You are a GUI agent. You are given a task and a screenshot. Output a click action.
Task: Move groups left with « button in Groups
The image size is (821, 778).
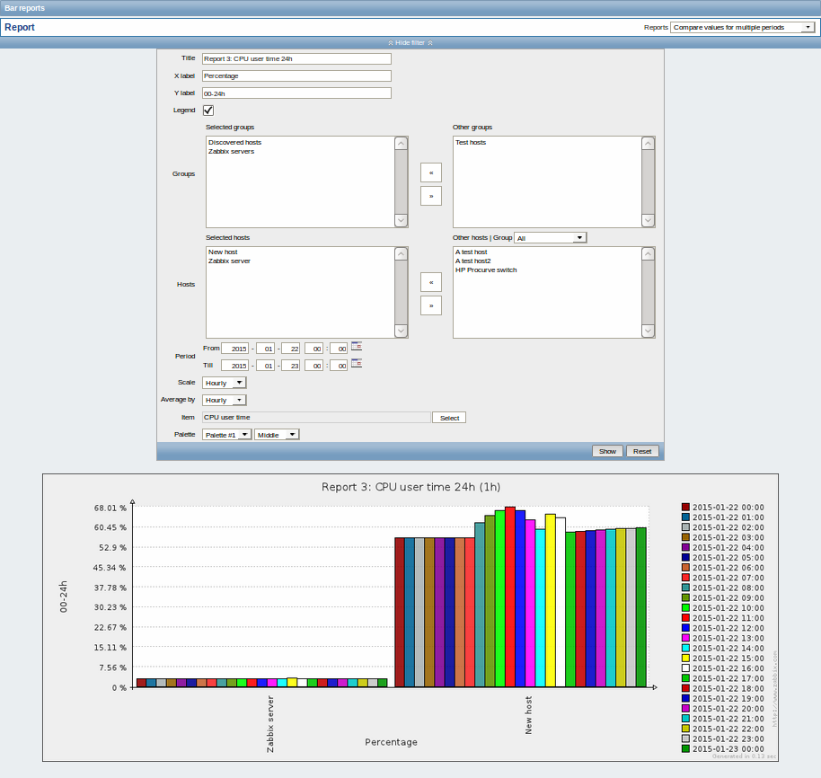point(431,172)
